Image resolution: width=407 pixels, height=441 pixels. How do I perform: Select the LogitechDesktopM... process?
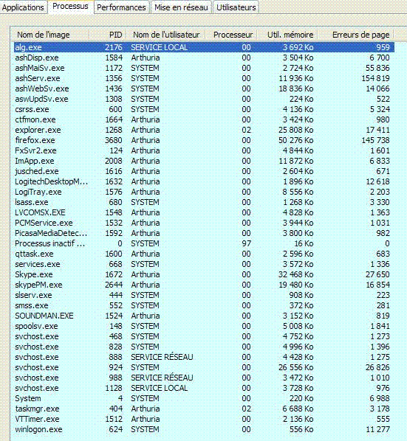(x=204, y=181)
